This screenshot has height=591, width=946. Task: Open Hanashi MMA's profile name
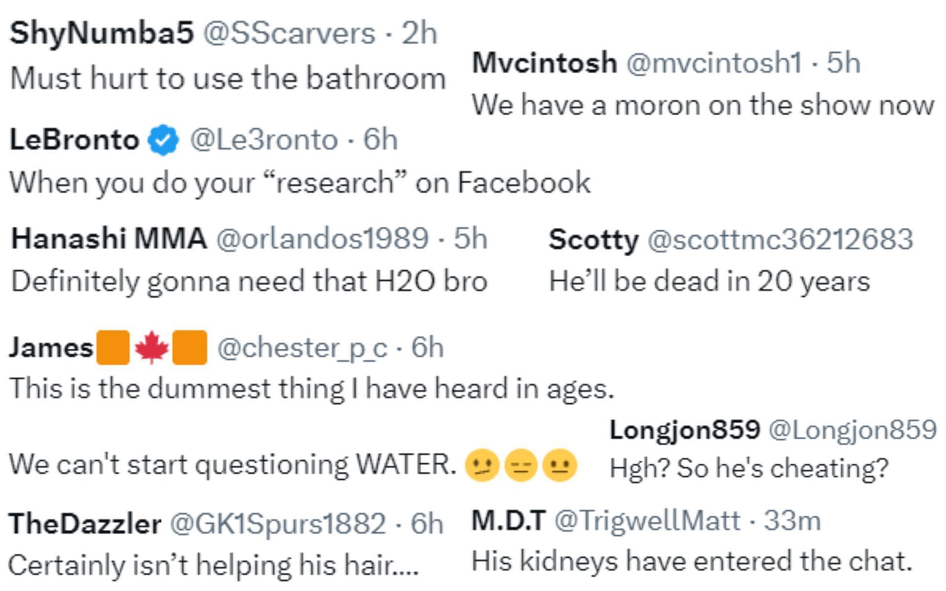click(x=109, y=238)
